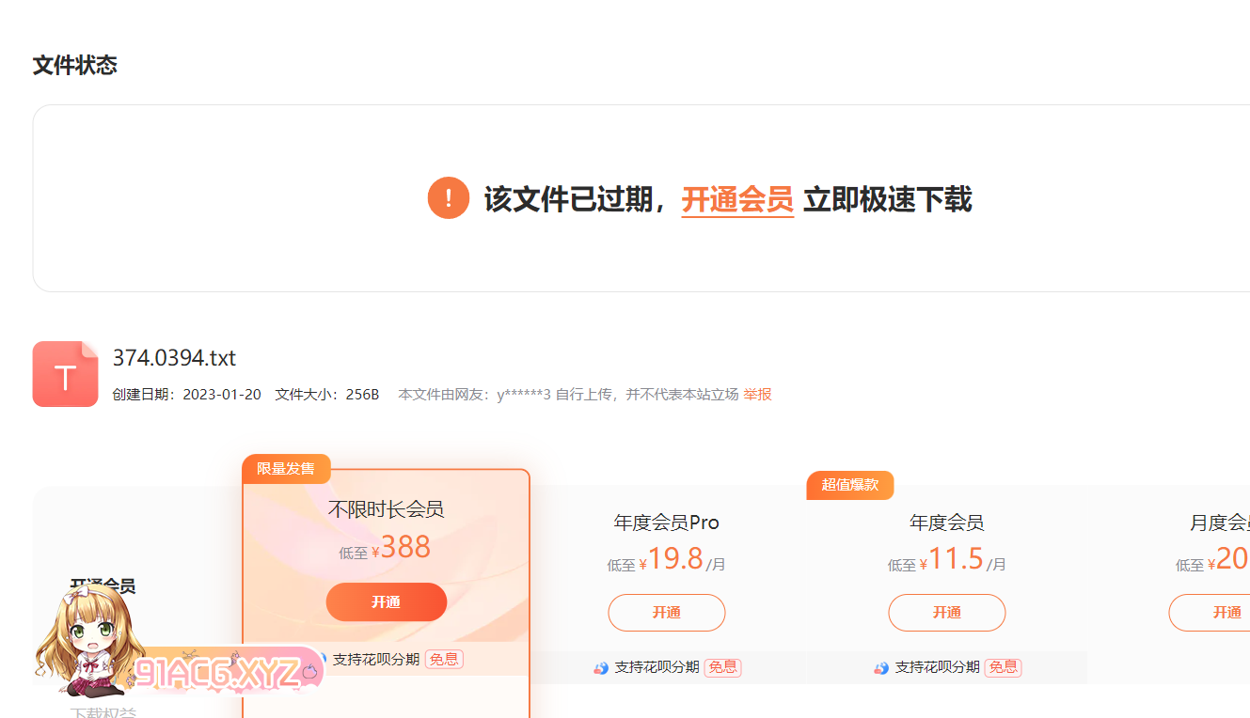Click the Huabei icon under 年度会员

(x=881, y=667)
